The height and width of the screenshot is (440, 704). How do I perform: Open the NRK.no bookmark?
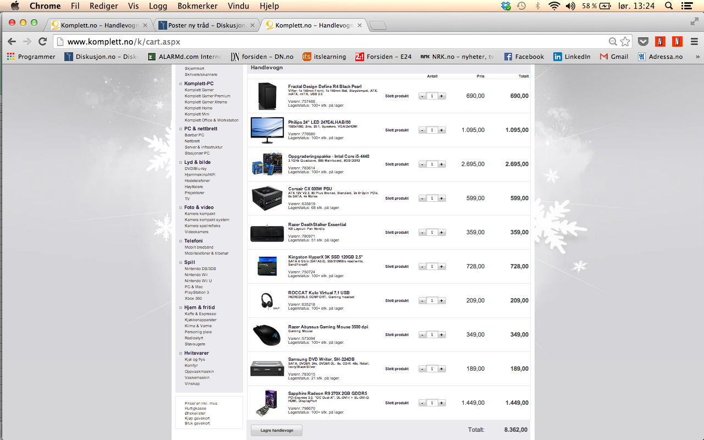tap(457, 57)
